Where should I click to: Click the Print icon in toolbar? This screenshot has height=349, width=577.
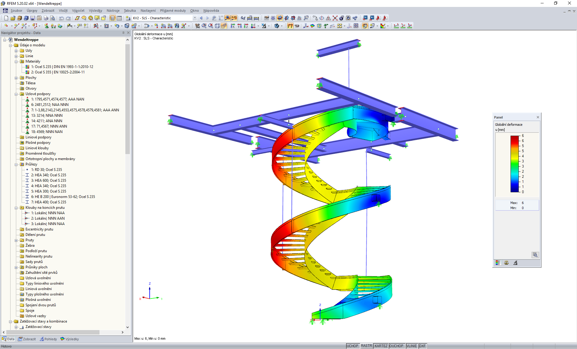click(x=46, y=18)
